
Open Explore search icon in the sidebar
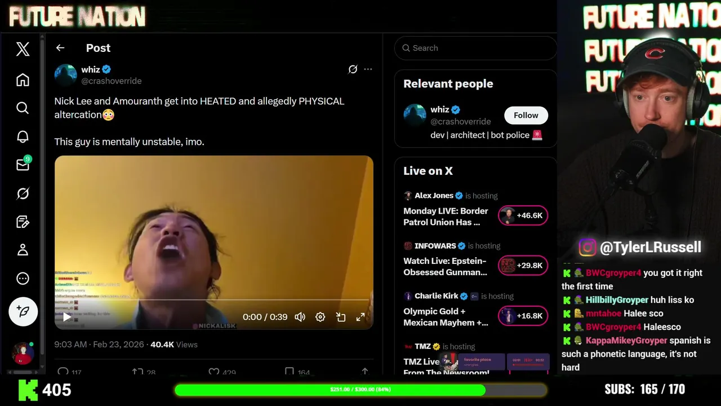click(x=23, y=108)
